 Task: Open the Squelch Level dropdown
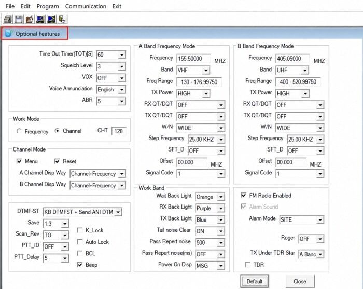[x=111, y=66]
